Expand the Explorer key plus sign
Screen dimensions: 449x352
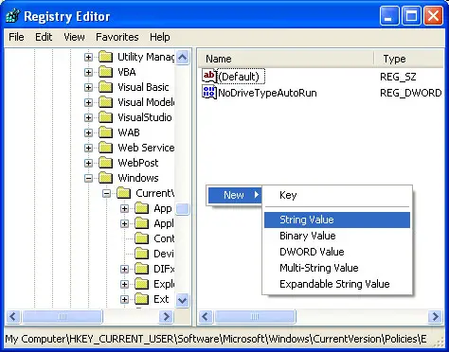125,284
